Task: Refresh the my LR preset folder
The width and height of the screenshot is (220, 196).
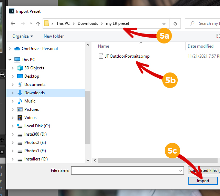Action: 175,23
